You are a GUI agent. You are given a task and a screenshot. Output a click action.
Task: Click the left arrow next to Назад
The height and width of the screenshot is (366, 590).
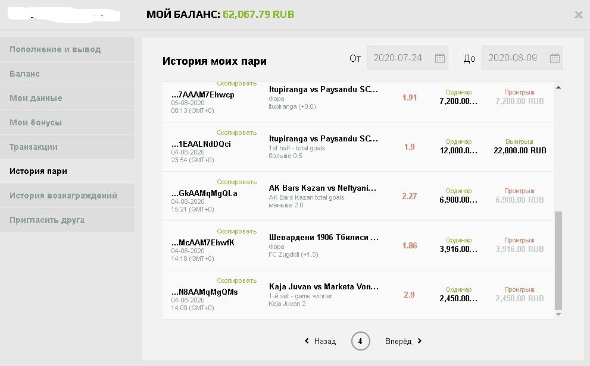click(307, 341)
